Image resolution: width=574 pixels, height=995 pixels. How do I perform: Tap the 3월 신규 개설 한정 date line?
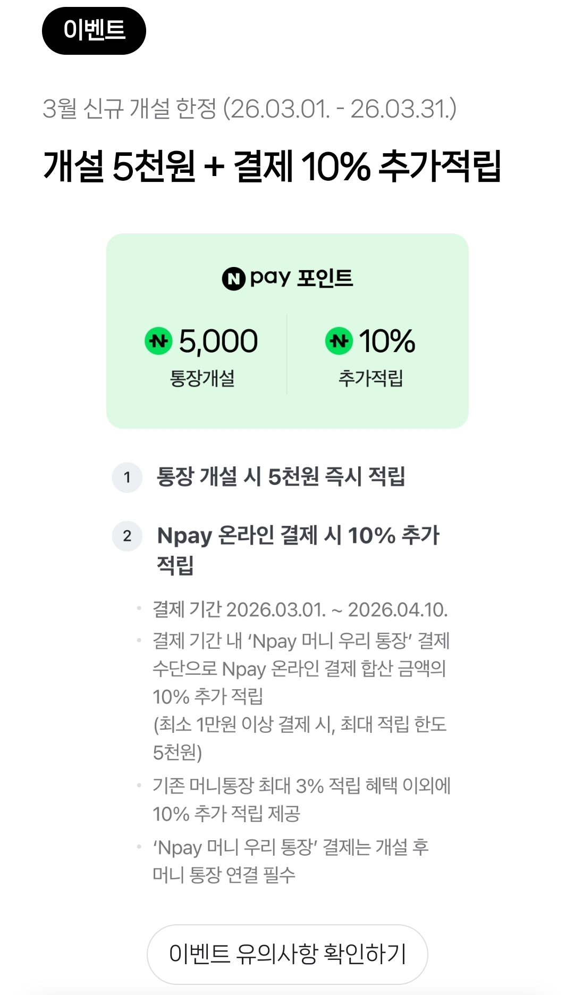point(249,108)
